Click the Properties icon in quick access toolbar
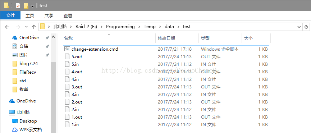 [x=18, y=5]
